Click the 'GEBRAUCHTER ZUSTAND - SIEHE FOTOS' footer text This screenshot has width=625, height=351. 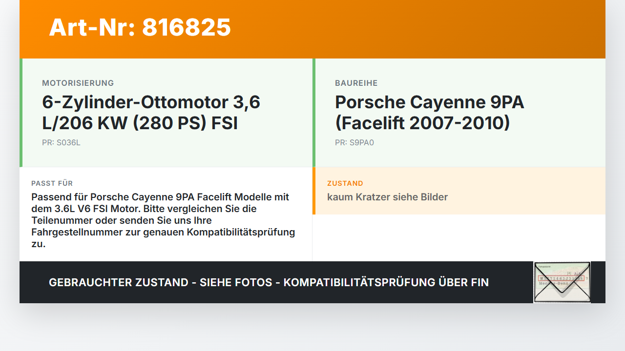[269, 282]
